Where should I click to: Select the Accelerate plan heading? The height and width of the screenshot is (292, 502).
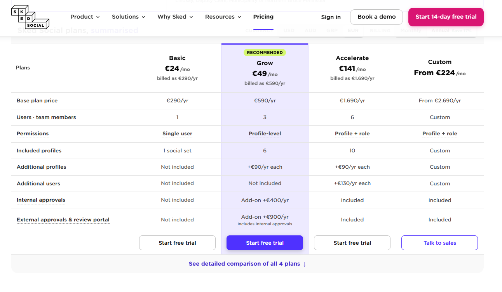[x=352, y=58]
